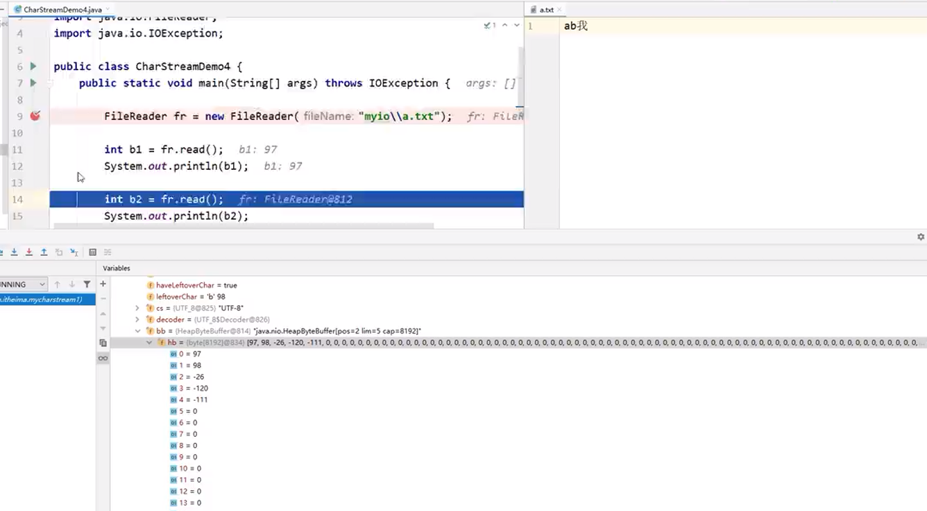
Task: Click line number 11 in gutter
Action: click(x=17, y=150)
